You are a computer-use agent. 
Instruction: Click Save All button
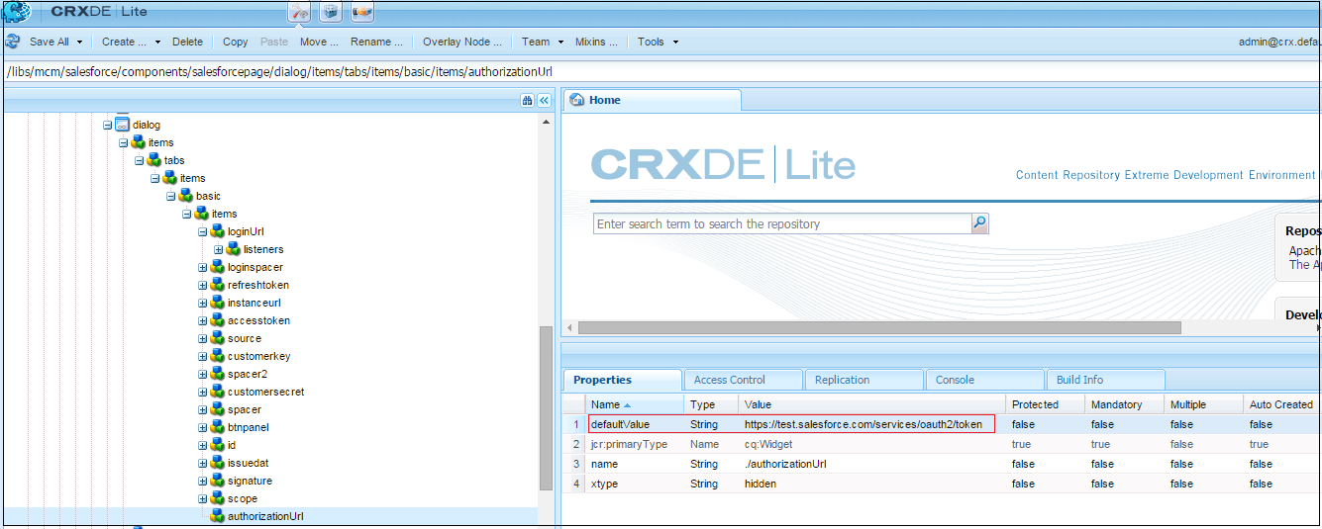[x=49, y=42]
